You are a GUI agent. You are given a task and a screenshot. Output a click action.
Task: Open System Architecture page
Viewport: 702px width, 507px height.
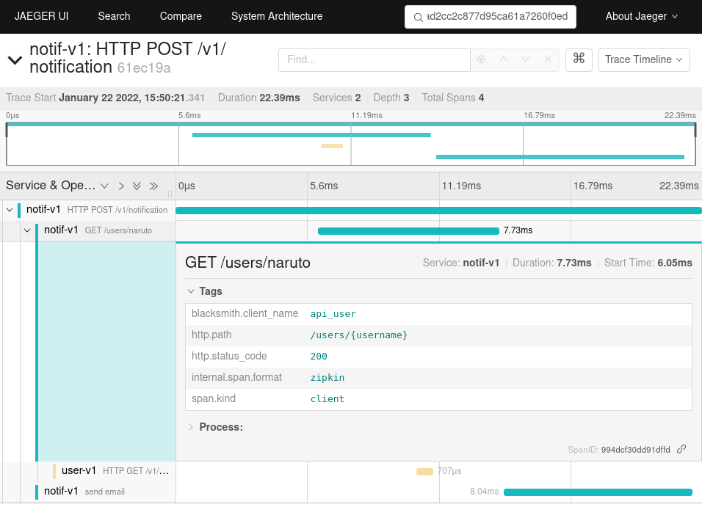tap(277, 17)
